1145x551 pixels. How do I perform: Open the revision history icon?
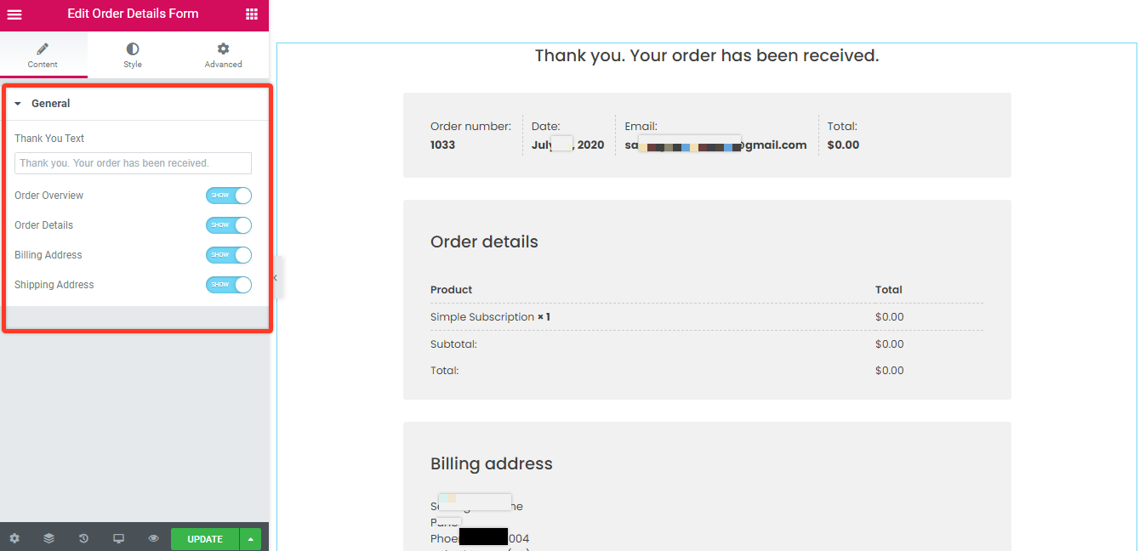point(83,538)
